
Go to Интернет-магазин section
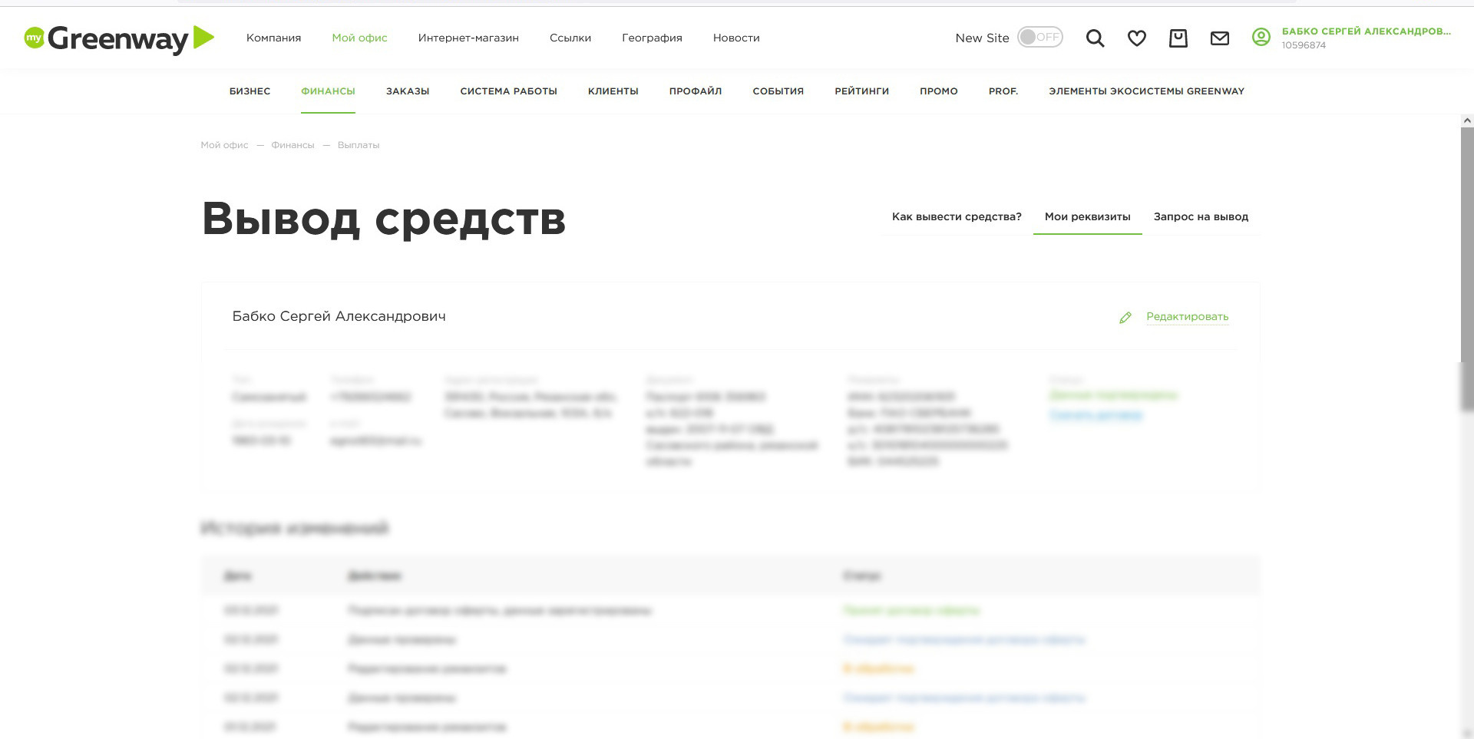coord(468,38)
